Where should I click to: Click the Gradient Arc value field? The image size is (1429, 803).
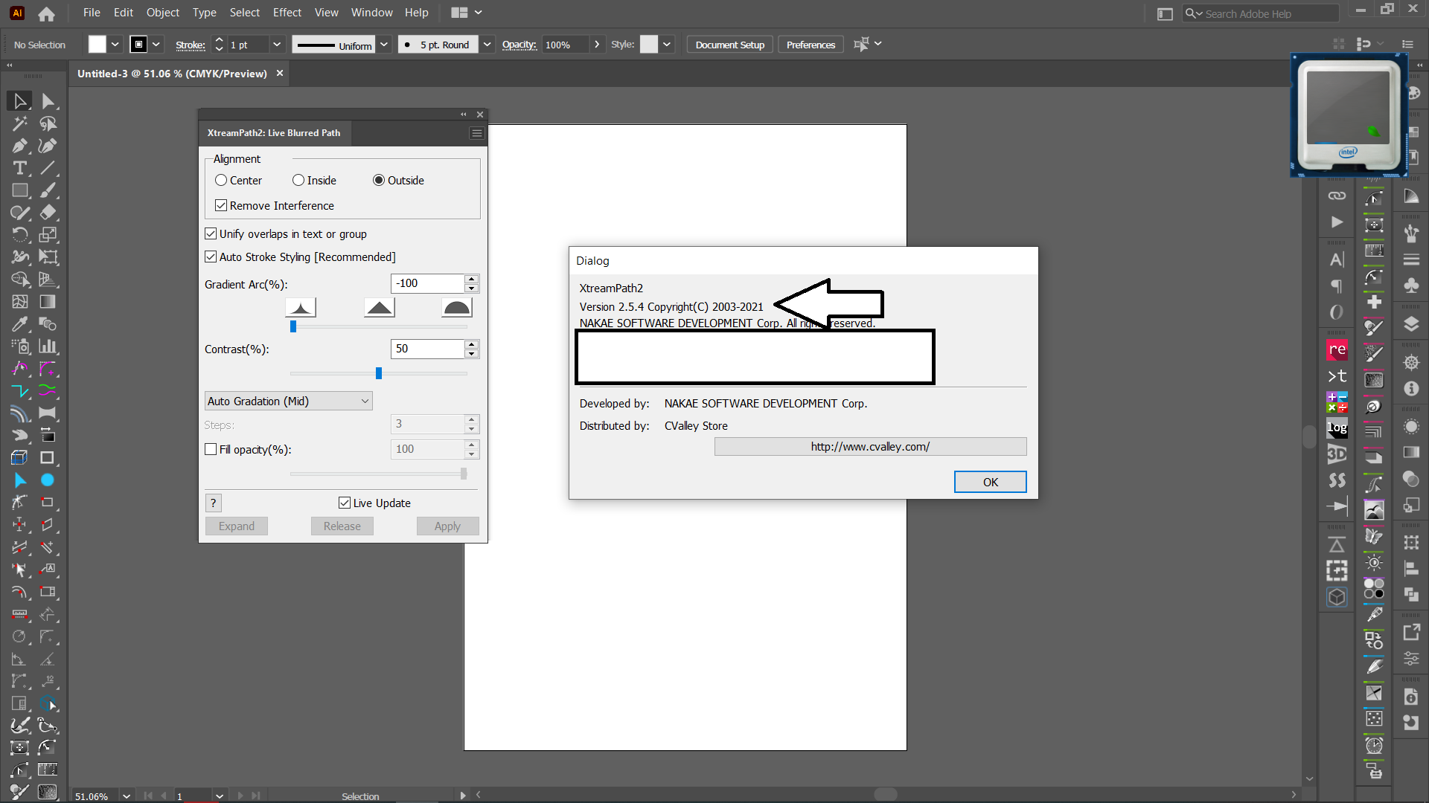point(426,283)
